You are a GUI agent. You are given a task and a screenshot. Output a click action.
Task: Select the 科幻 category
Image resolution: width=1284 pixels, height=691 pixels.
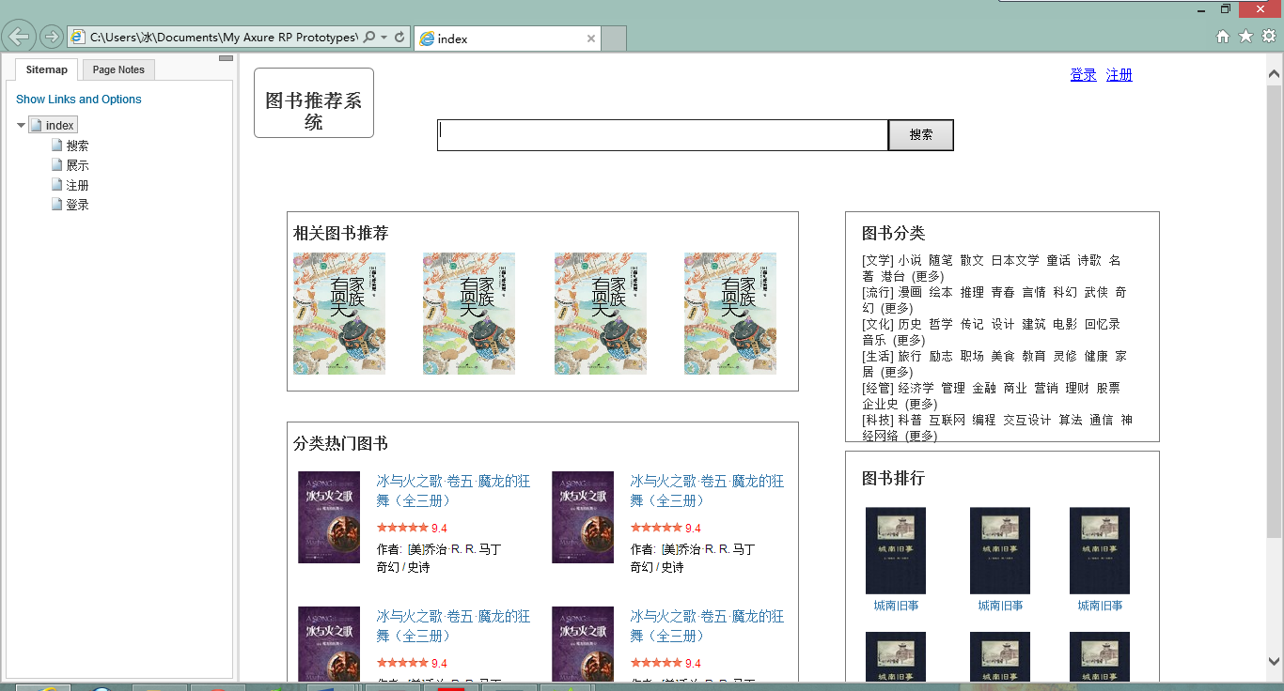click(x=1065, y=293)
